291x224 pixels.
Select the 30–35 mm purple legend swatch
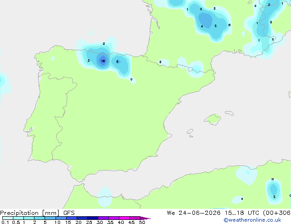pos(103,218)
